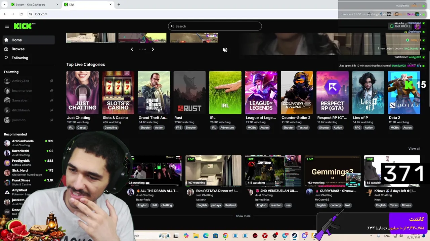
Task: Open the Grand Theft Auto category
Action: 154,93
